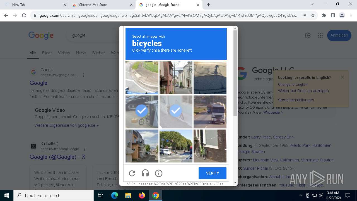Open Weitere Ergebnisse von google.de link
The image size is (357, 201).
[x=67, y=125]
